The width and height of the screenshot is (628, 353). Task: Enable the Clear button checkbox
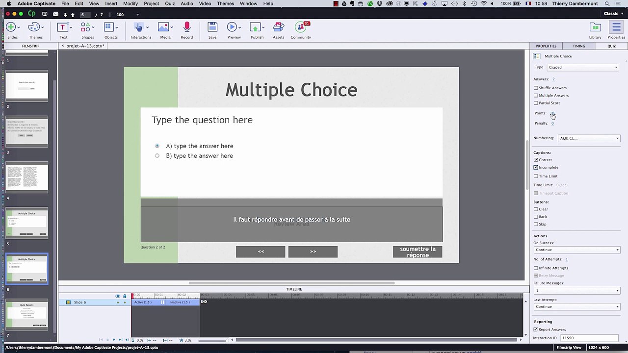536,209
